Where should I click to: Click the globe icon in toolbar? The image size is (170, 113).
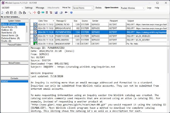pos(39,12)
